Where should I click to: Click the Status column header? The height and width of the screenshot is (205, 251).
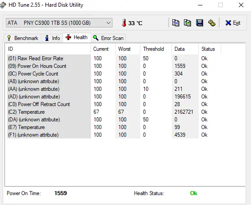[210, 49]
